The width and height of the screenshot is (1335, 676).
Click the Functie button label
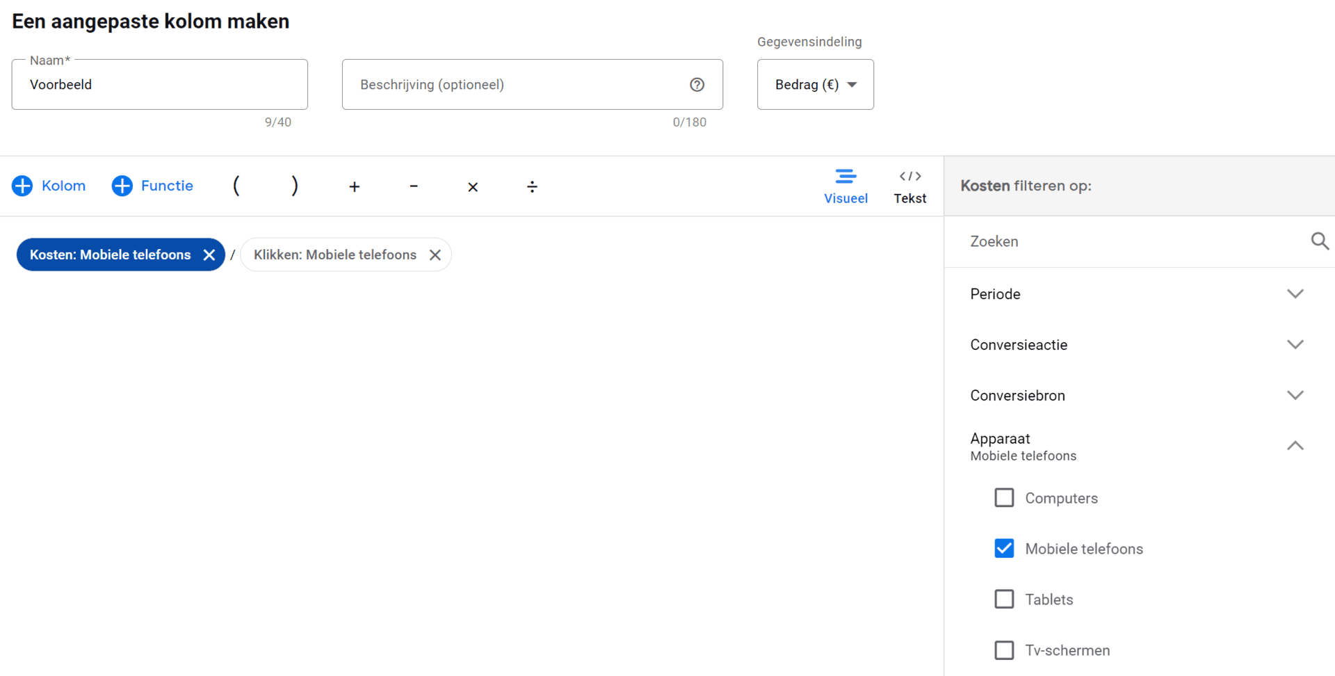[x=167, y=186]
